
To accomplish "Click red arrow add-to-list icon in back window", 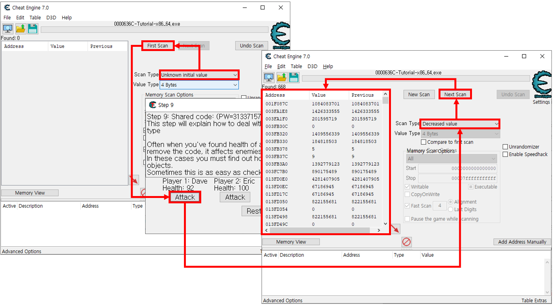I will [x=134, y=180].
